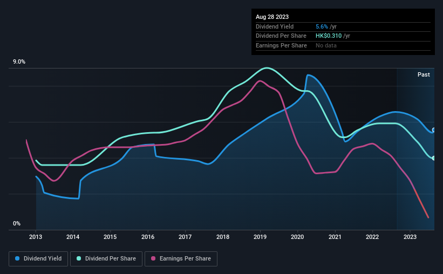Select the teal Dividend Per Share endpoint marker

434,158
